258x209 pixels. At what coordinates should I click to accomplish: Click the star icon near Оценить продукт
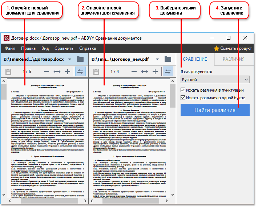click(216, 48)
